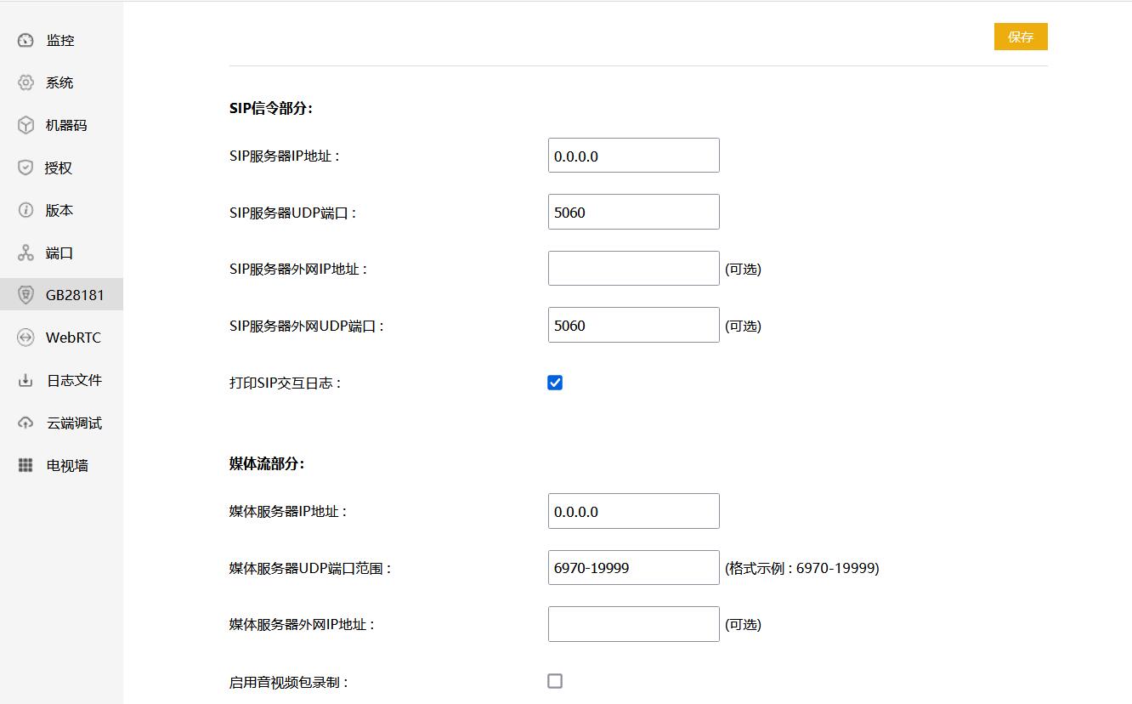1132x704 pixels.
Task: Click the empty 媒体服务器外网IP地址 field
Action: [634, 624]
